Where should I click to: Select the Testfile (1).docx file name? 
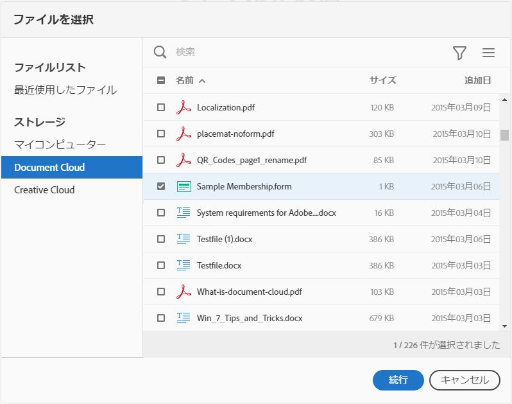[x=225, y=239]
